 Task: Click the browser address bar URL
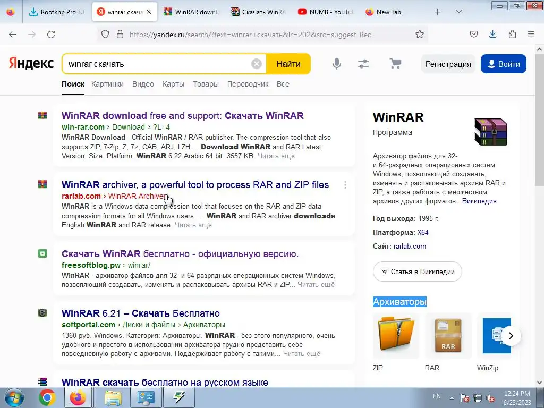click(x=250, y=35)
